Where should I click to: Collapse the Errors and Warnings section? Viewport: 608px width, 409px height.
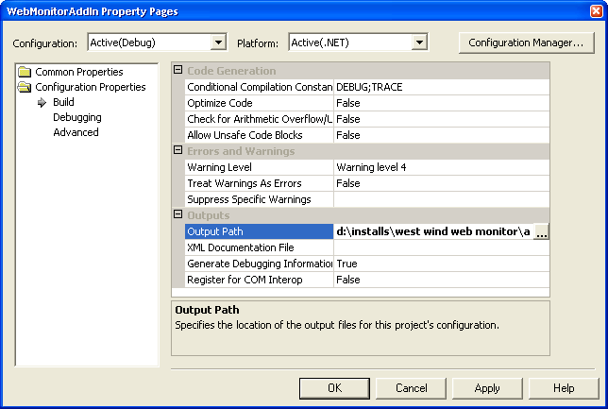[178, 151]
